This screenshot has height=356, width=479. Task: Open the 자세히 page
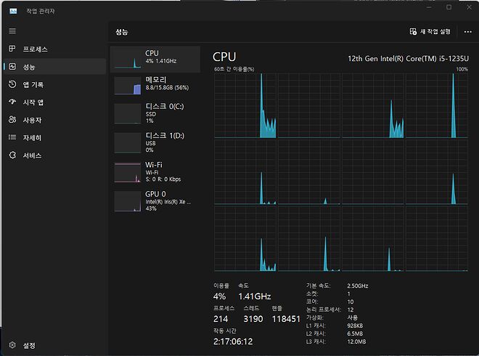[55, 137]
